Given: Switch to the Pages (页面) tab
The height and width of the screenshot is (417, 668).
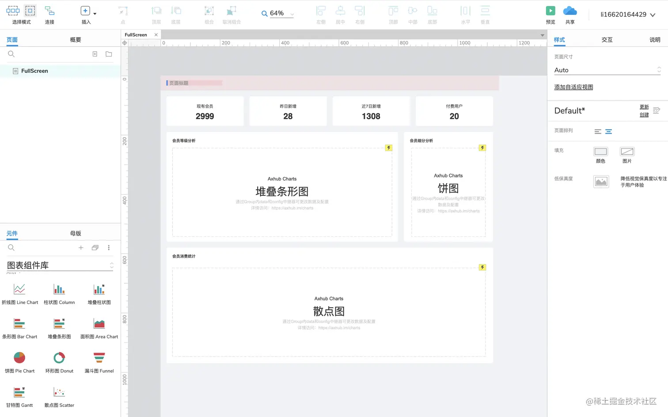Looking at the screenshot, I should click(x=12, y=40).
